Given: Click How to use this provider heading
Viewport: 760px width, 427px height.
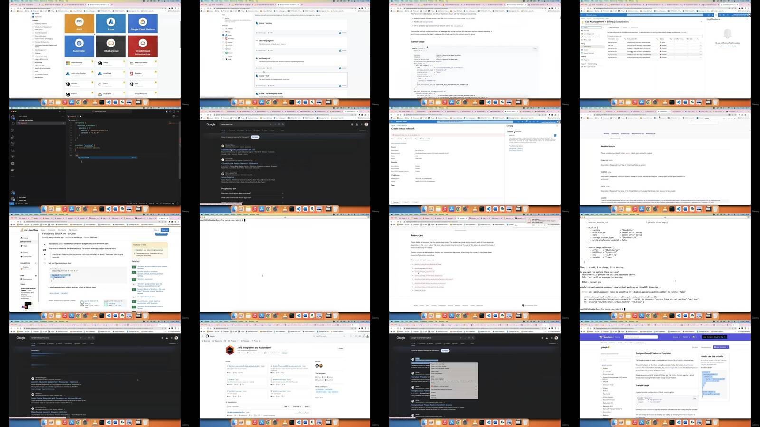Looking at the screenshot, I should click(x=712, y=356).
